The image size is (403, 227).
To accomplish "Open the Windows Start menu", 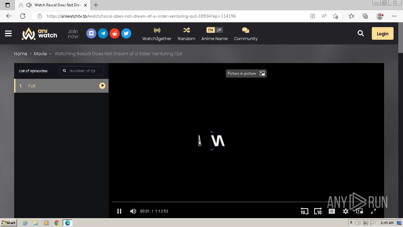I will (x=9, y=223).
